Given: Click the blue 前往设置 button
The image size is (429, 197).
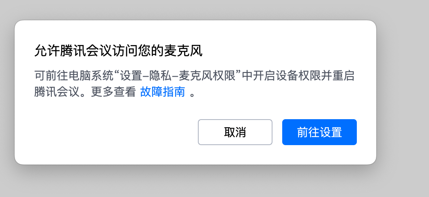Looking at the screenshot, I should [x=319, y=132].
